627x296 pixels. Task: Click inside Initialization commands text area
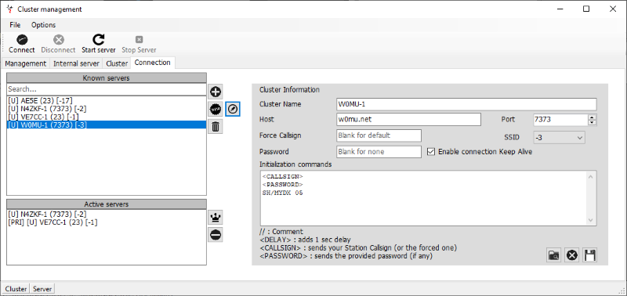pyautogui.click(x=424, y=198)
